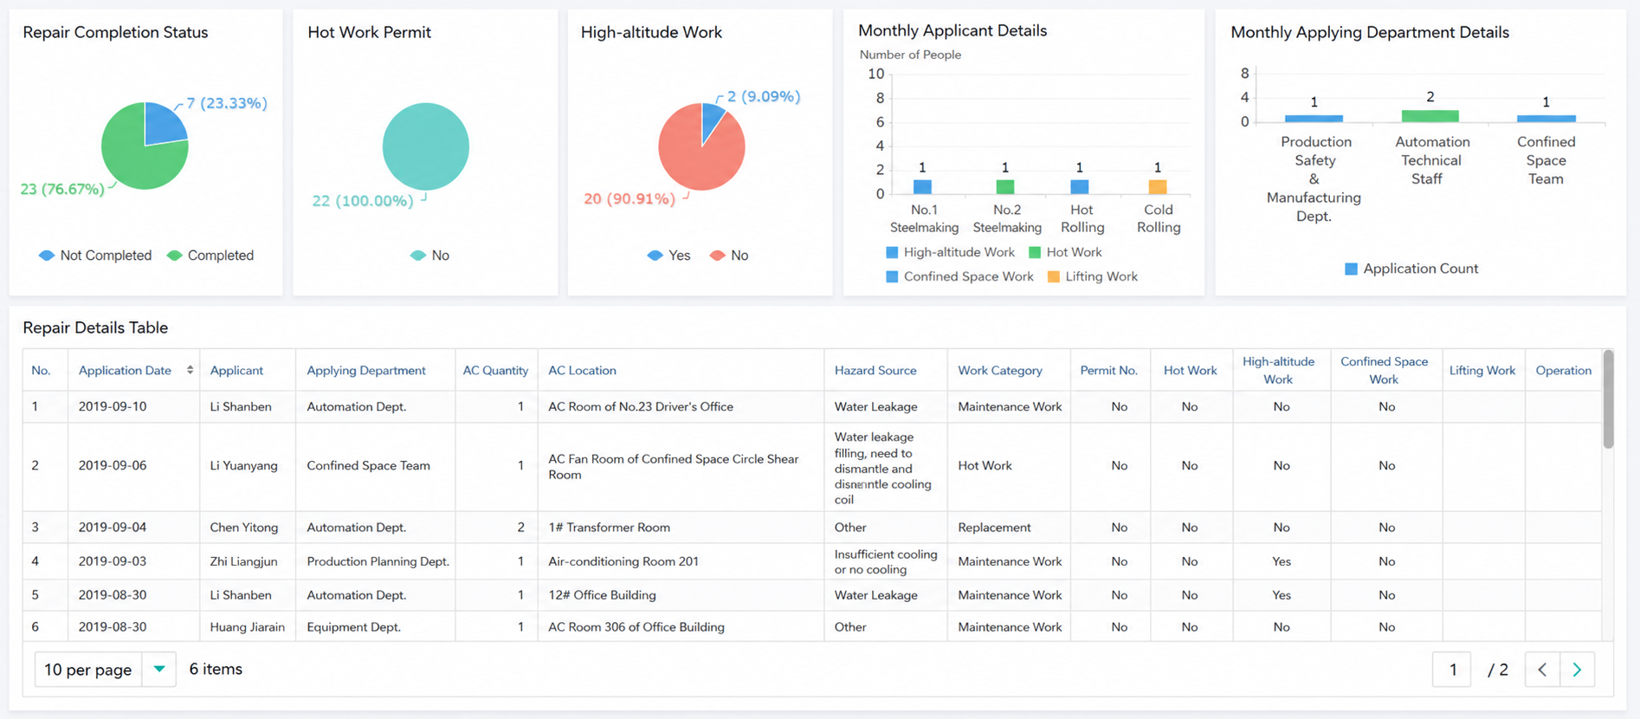Click the Applying Department column header
The width and height of the screenshot is (1640, 719).
[x=366, y=370]
